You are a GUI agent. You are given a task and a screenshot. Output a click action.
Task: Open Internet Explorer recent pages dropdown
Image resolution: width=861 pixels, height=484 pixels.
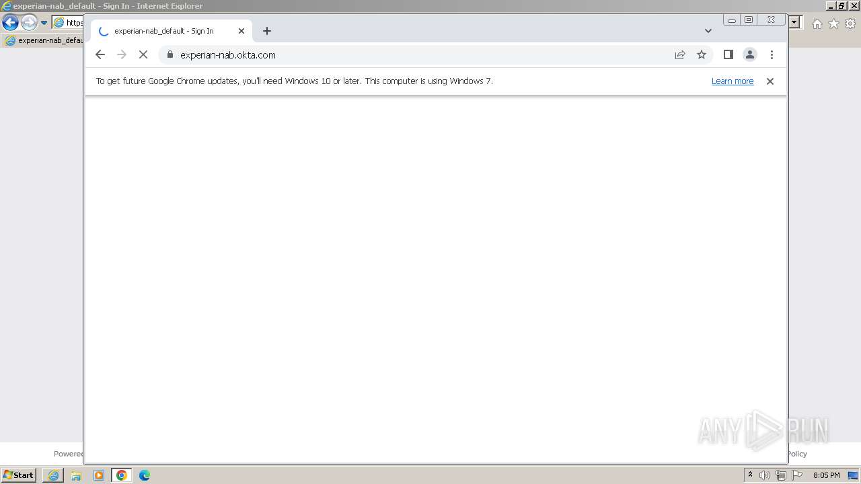44,23
